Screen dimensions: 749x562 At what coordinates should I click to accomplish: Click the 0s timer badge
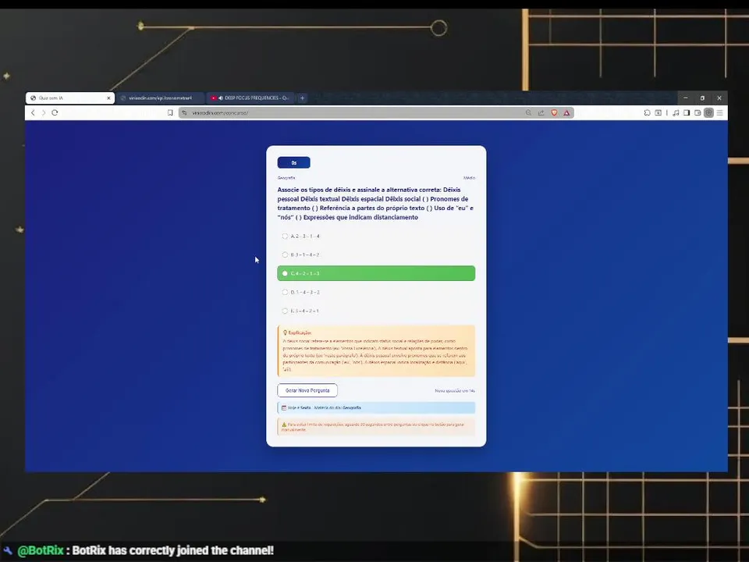pyautogui.click(x=294, y=162)
